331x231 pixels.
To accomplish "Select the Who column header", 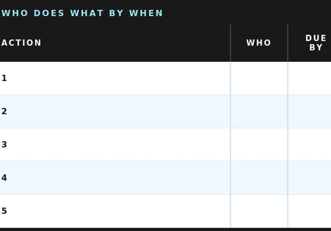I will [259, 43].
